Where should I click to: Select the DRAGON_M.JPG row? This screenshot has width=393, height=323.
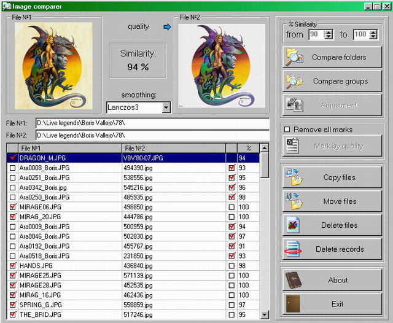[133, 158]
